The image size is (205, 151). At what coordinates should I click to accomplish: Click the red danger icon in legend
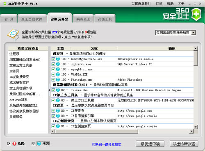[14, 144]
